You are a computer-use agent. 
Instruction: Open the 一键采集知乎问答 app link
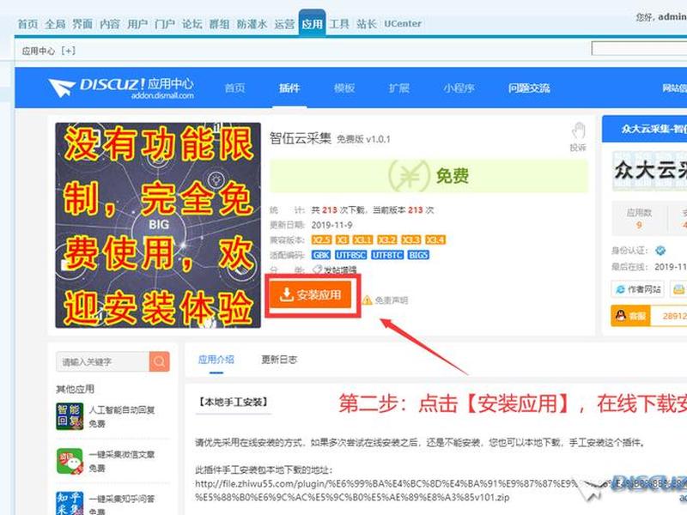(122, 499)
